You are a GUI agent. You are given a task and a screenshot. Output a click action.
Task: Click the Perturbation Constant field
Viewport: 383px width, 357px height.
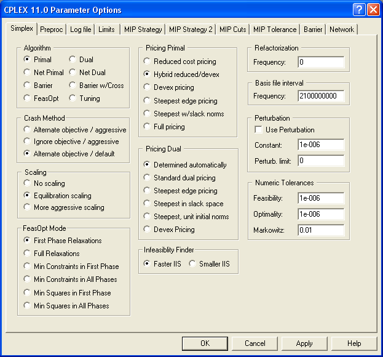pos(321,145)
